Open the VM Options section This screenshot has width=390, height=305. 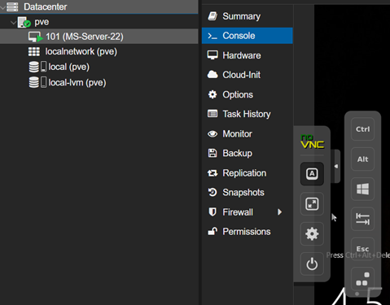247,94
